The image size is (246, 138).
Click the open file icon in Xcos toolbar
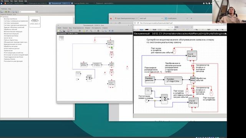[x=61, y=31]
